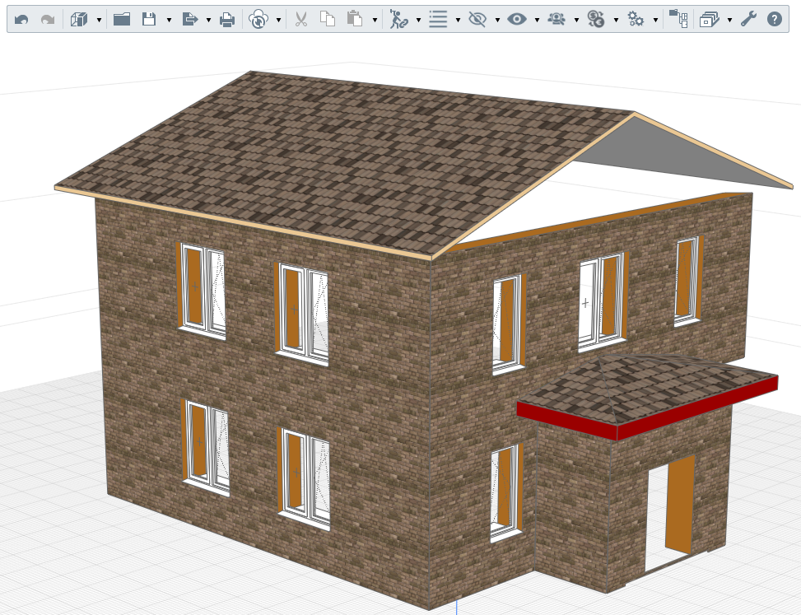Click the open folder icon
The width and height of the screenshot is (801, 615).
point(122,20)
